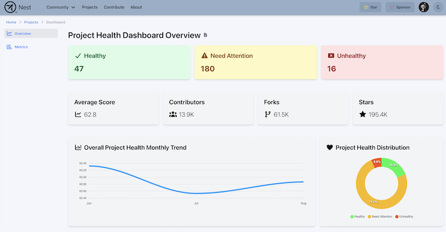Toggle dark mode with the moon icon

coord(438,7)
